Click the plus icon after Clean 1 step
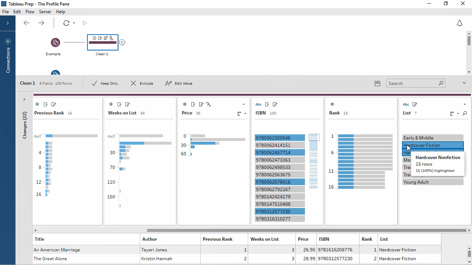Screen dimensions: 472x265 (x=122, y=42)
